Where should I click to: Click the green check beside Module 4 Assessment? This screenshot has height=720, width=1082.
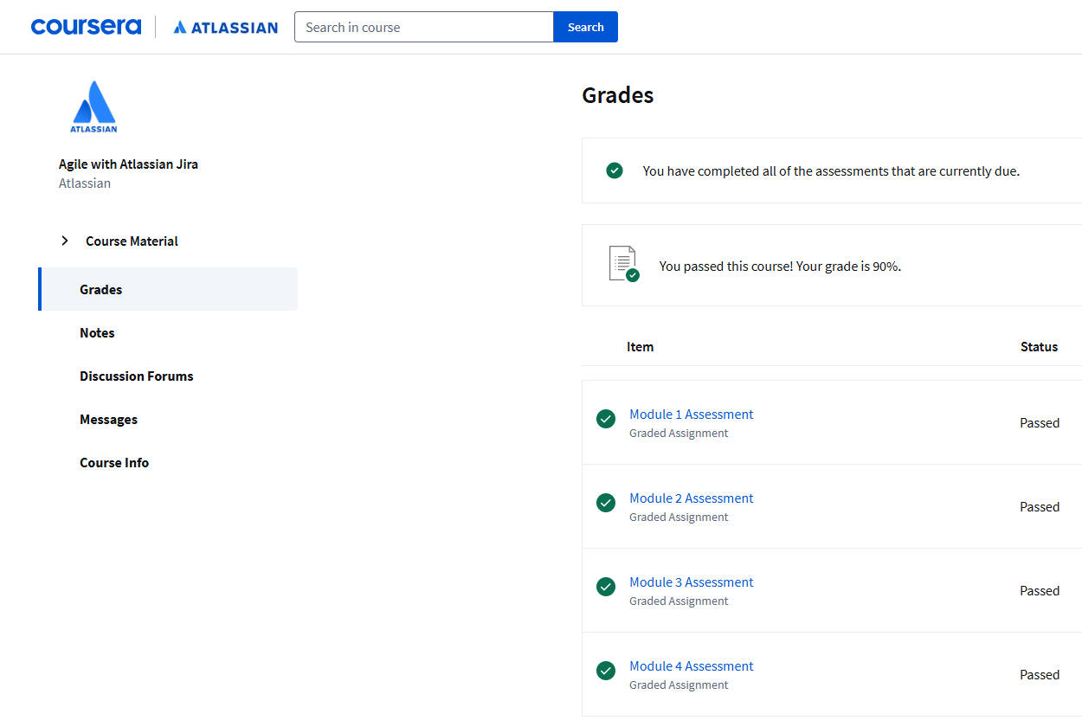click(x=606, y=671)
